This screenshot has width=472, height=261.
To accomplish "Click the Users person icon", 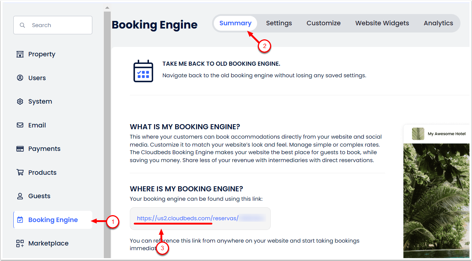I will click(x=20, y=78).
